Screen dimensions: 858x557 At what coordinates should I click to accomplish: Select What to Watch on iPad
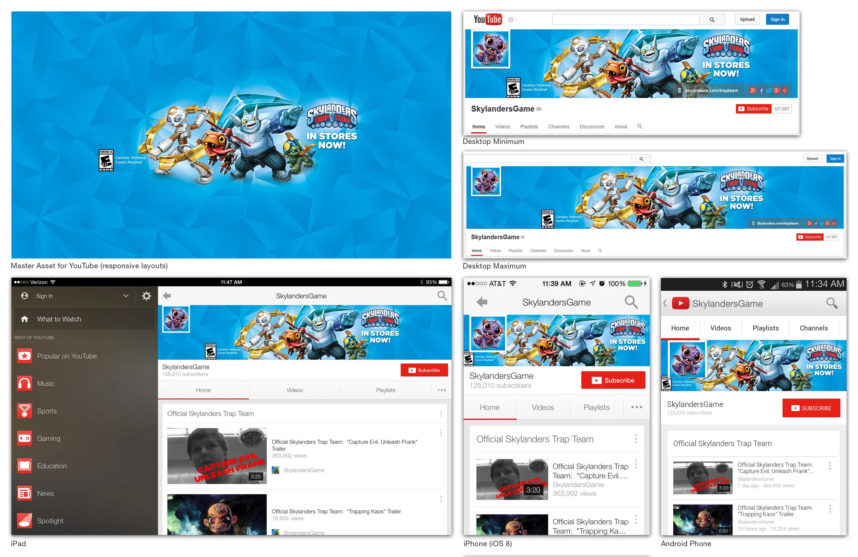84,319
